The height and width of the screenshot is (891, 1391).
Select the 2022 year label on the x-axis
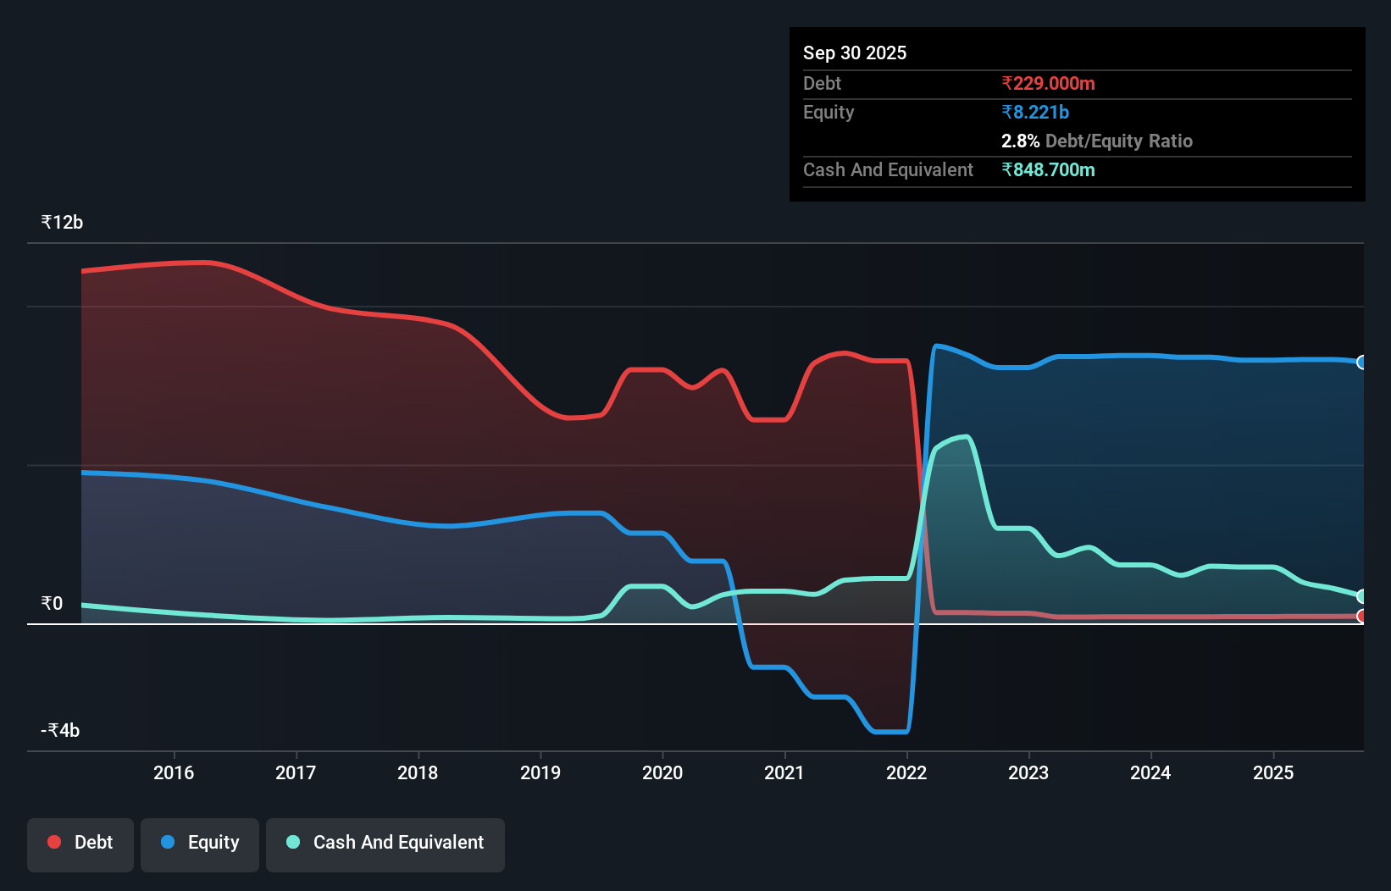906,772
